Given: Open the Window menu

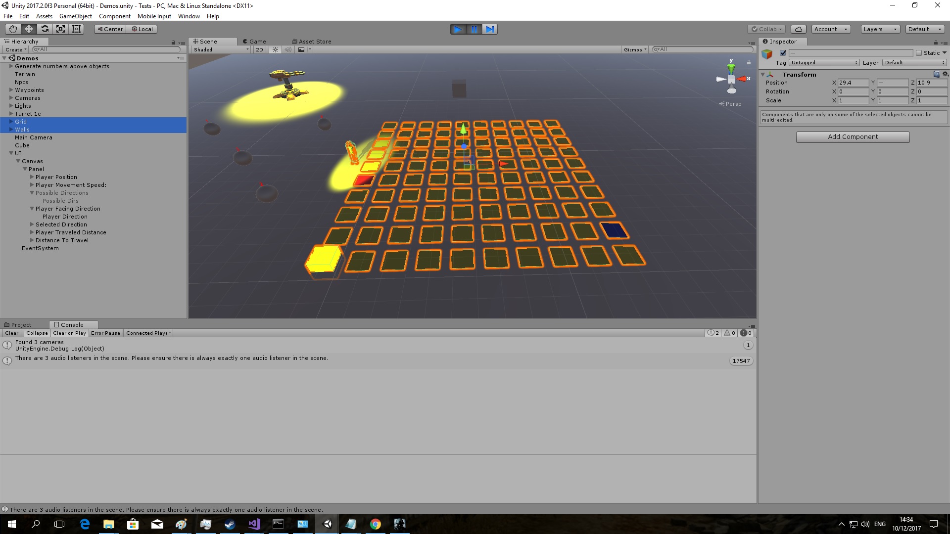Looking at the screenshot, I should tap(189, 16).
